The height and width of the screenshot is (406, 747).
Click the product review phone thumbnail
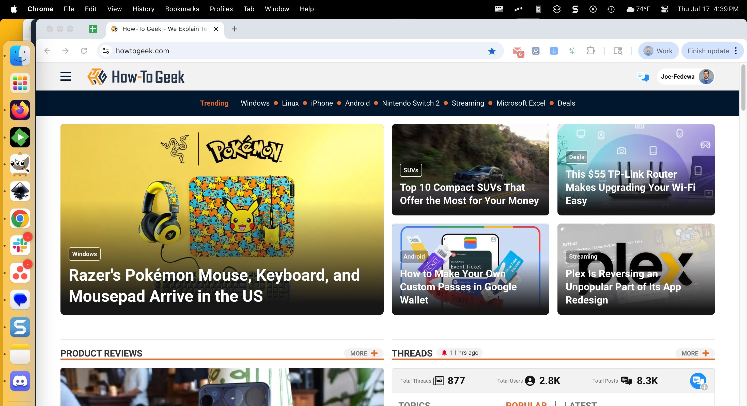pos(222,387)
